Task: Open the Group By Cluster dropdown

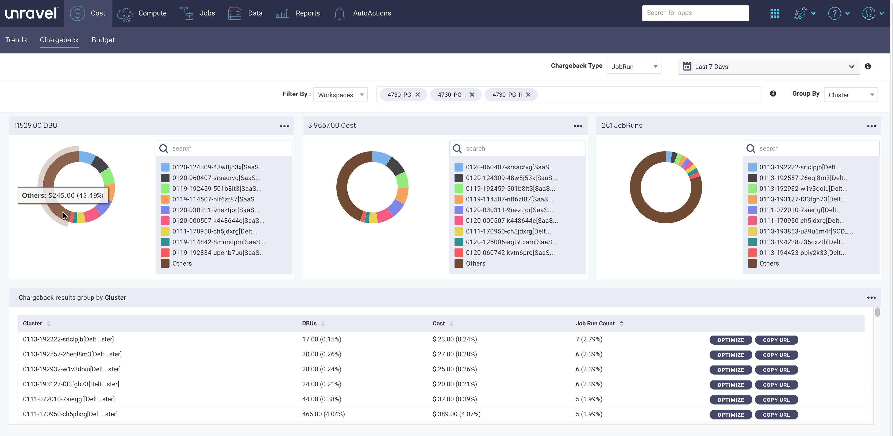Action: tap(851, 95)
